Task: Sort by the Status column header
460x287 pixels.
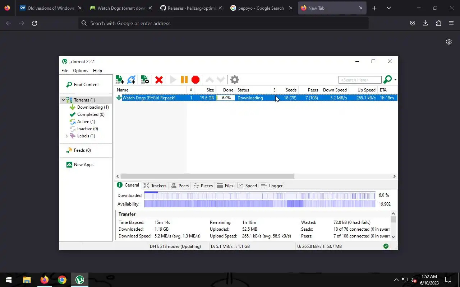Action: (x=253, y=90)
